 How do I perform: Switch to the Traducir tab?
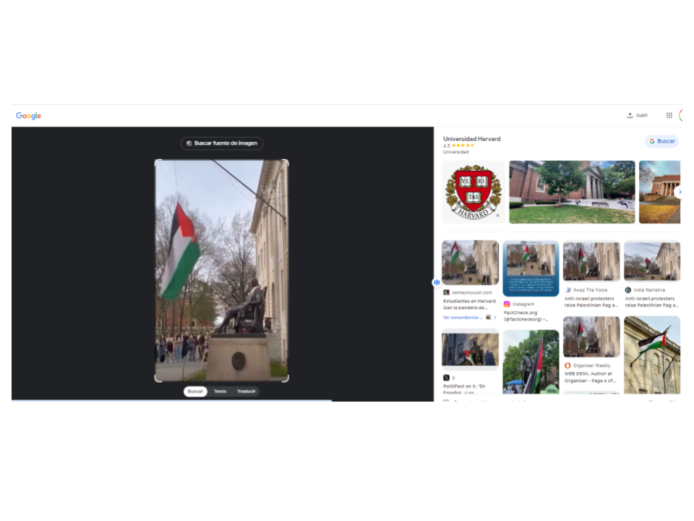point(247,391)
